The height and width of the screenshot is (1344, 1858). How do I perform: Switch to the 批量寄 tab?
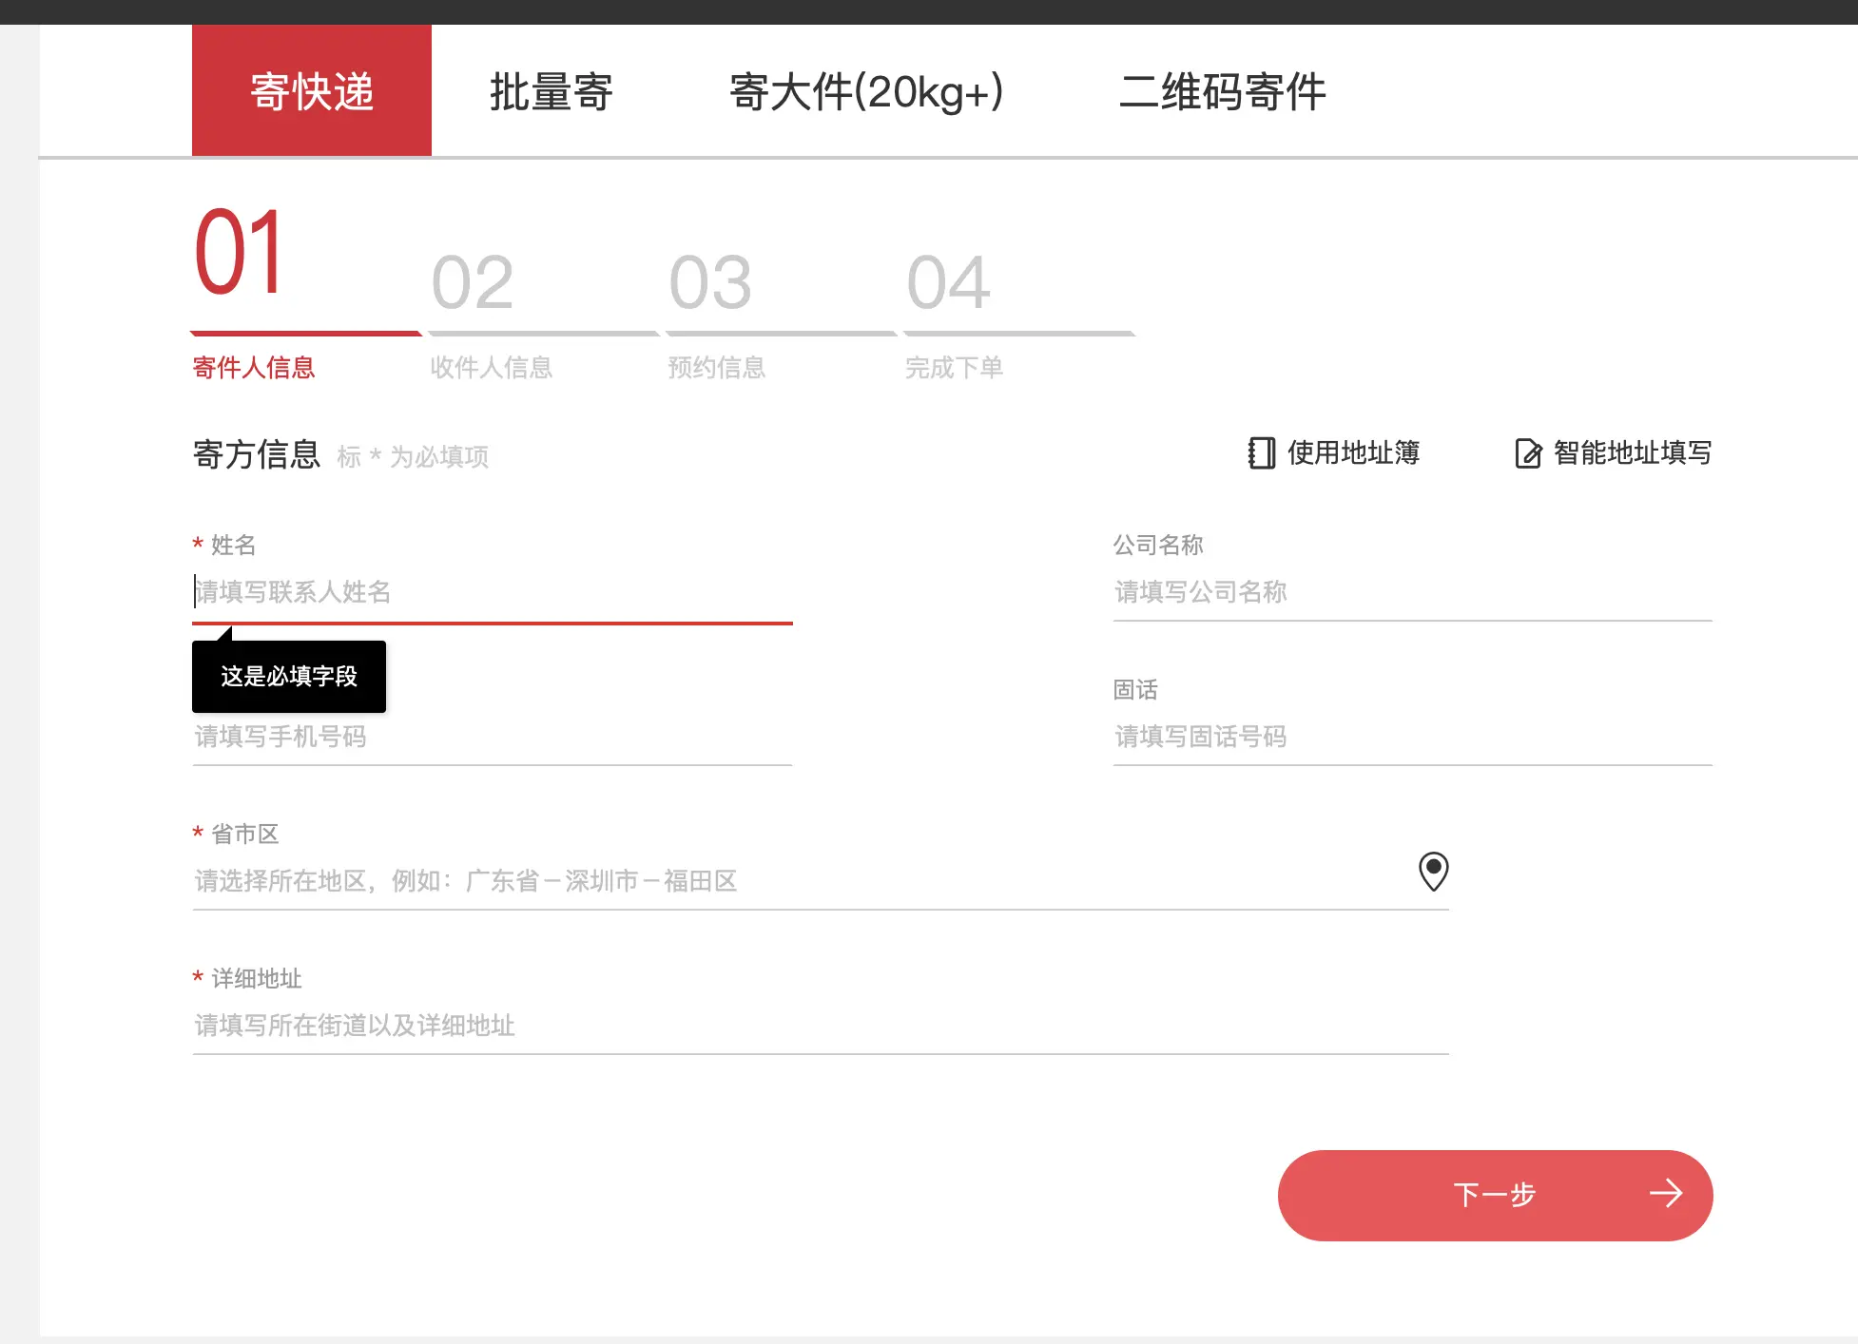coord(551,92)
